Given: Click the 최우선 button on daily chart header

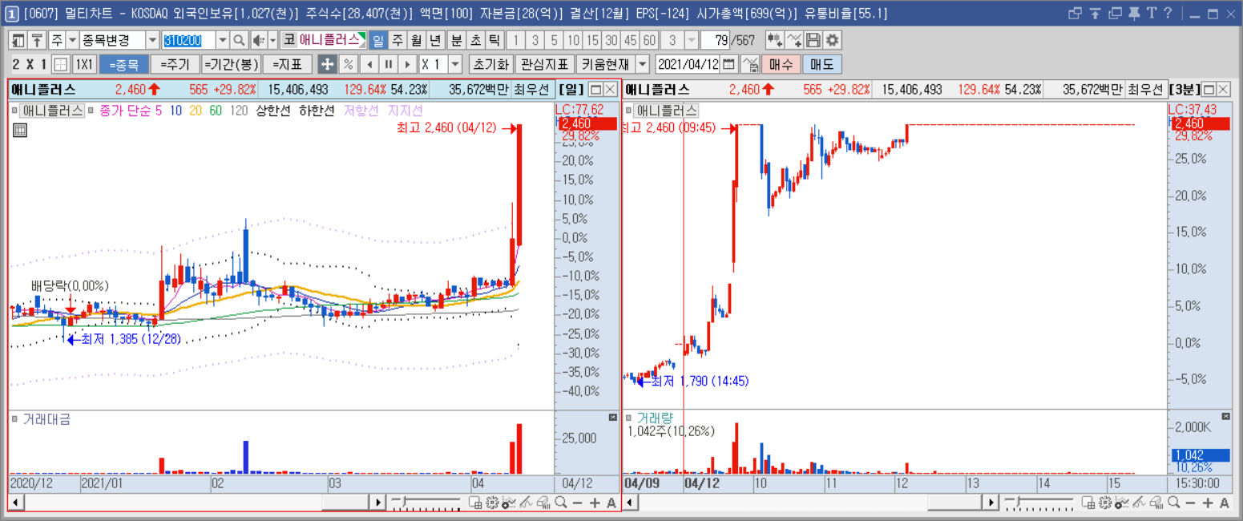Looking at the screenshot, I should [x=532, y=89].
